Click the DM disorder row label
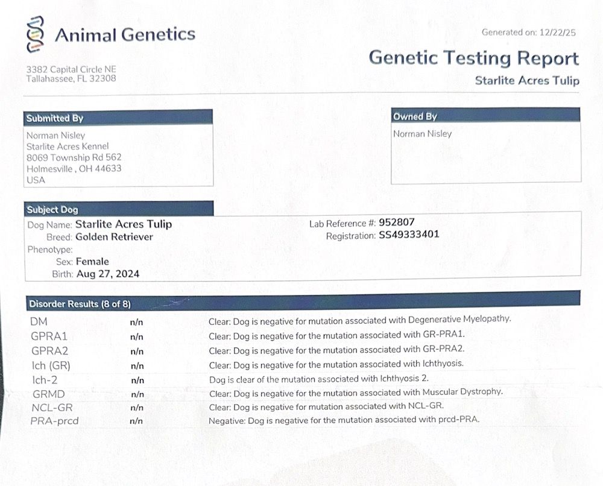Screen dimensions: 603x486 tap(39, 321)
